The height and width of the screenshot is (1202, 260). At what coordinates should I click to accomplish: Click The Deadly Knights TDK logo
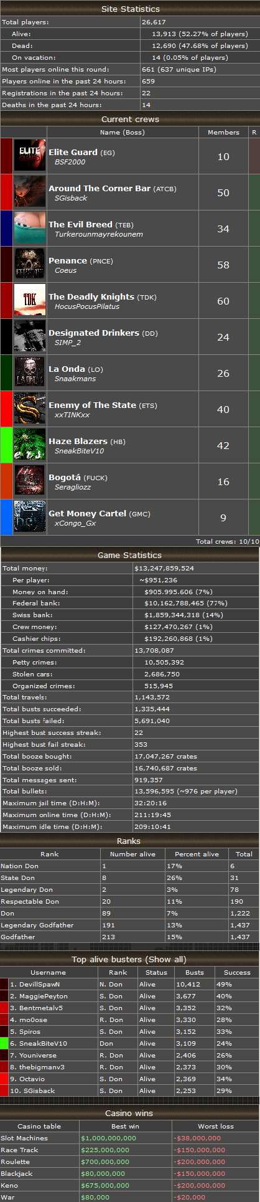pyautogui.click(x=30, y=301)
